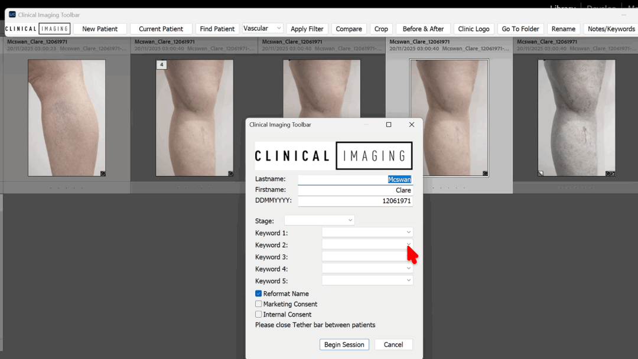Click the Library module tab

pos(563,7)
